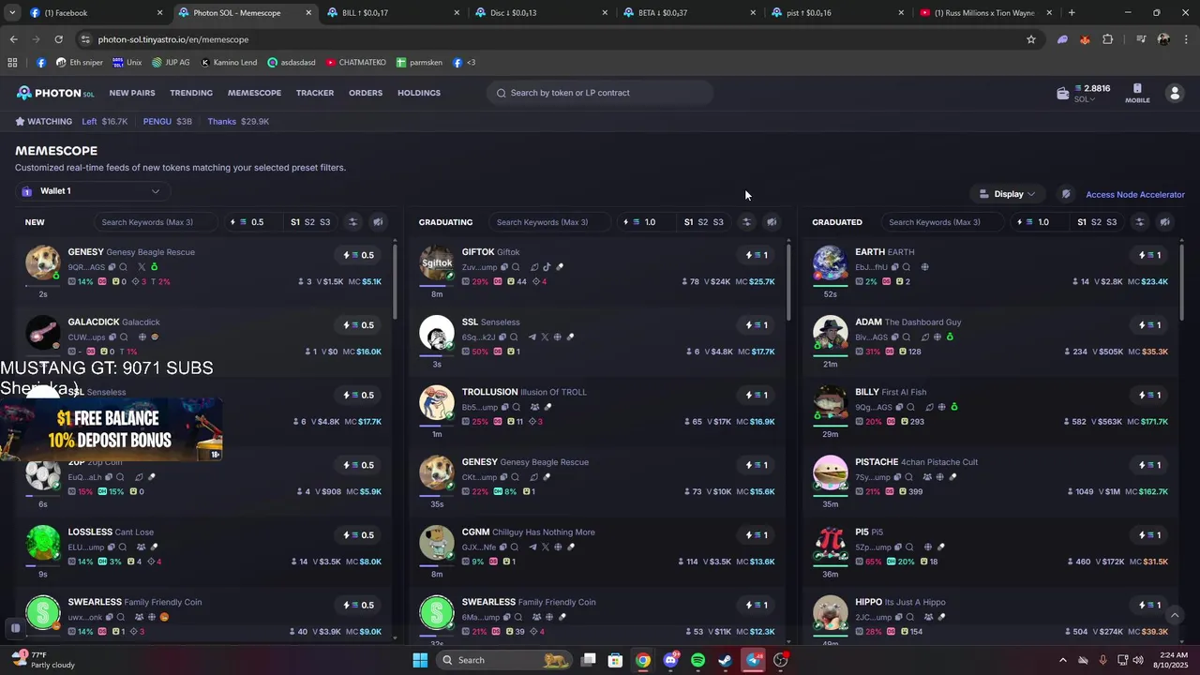
Task: Open the Display dropdown
Action: tap(1007, 194)
